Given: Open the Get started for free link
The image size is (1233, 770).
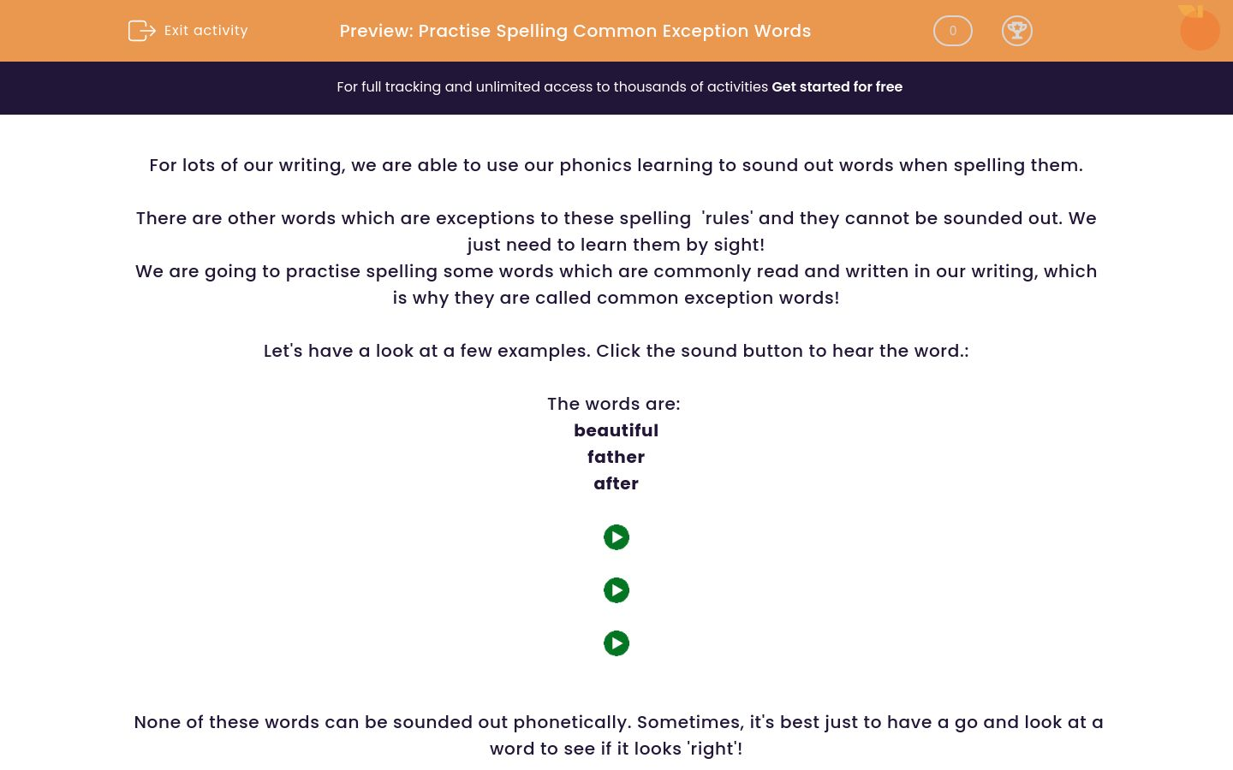Looking at the screenshot, I should tap(837, 86).
